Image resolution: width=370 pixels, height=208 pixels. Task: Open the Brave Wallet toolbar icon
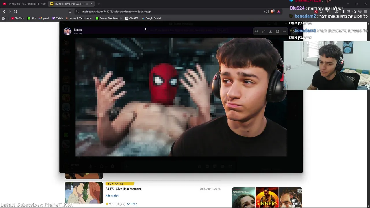click(x=348, y=12)
